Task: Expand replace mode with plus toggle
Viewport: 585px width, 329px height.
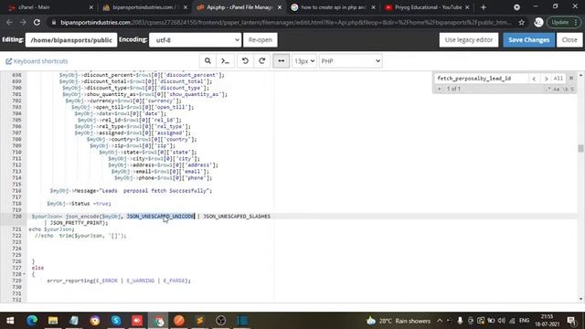Action: tap(439, 89)
